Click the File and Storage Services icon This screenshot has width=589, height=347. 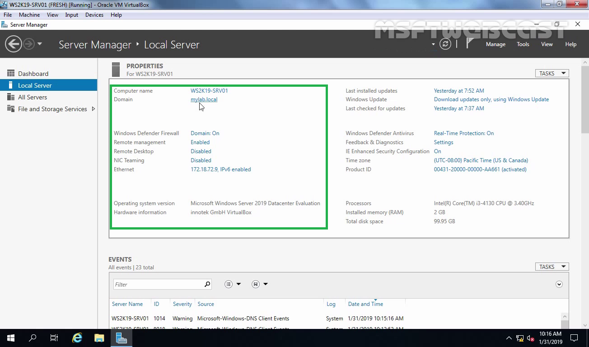pyautogui.click(x=10, y=108)
